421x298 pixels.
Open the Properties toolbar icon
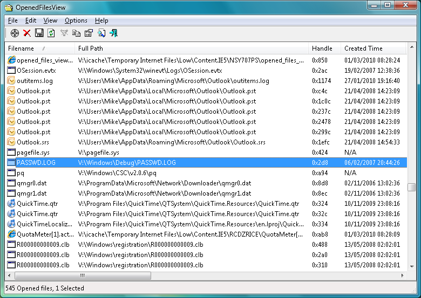pyautogui.click(x=89, y=33)
